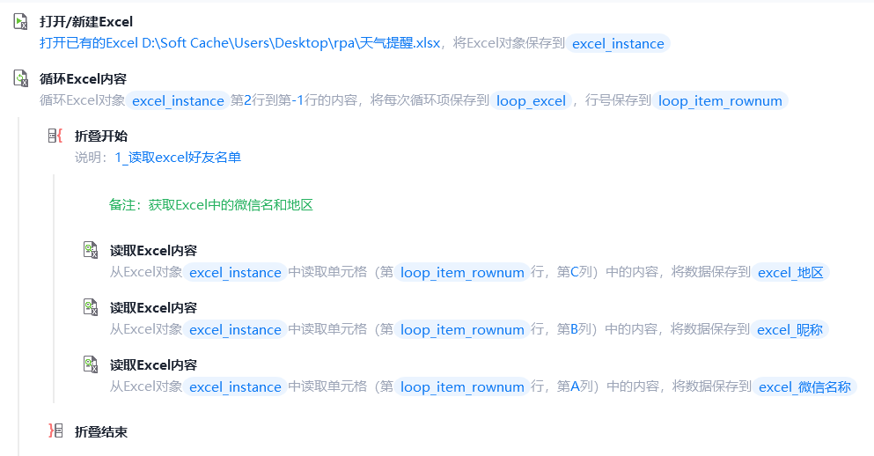Open the 1_读取excel好友名单 description link
This screenshot has height=456, width=874.
178,158
